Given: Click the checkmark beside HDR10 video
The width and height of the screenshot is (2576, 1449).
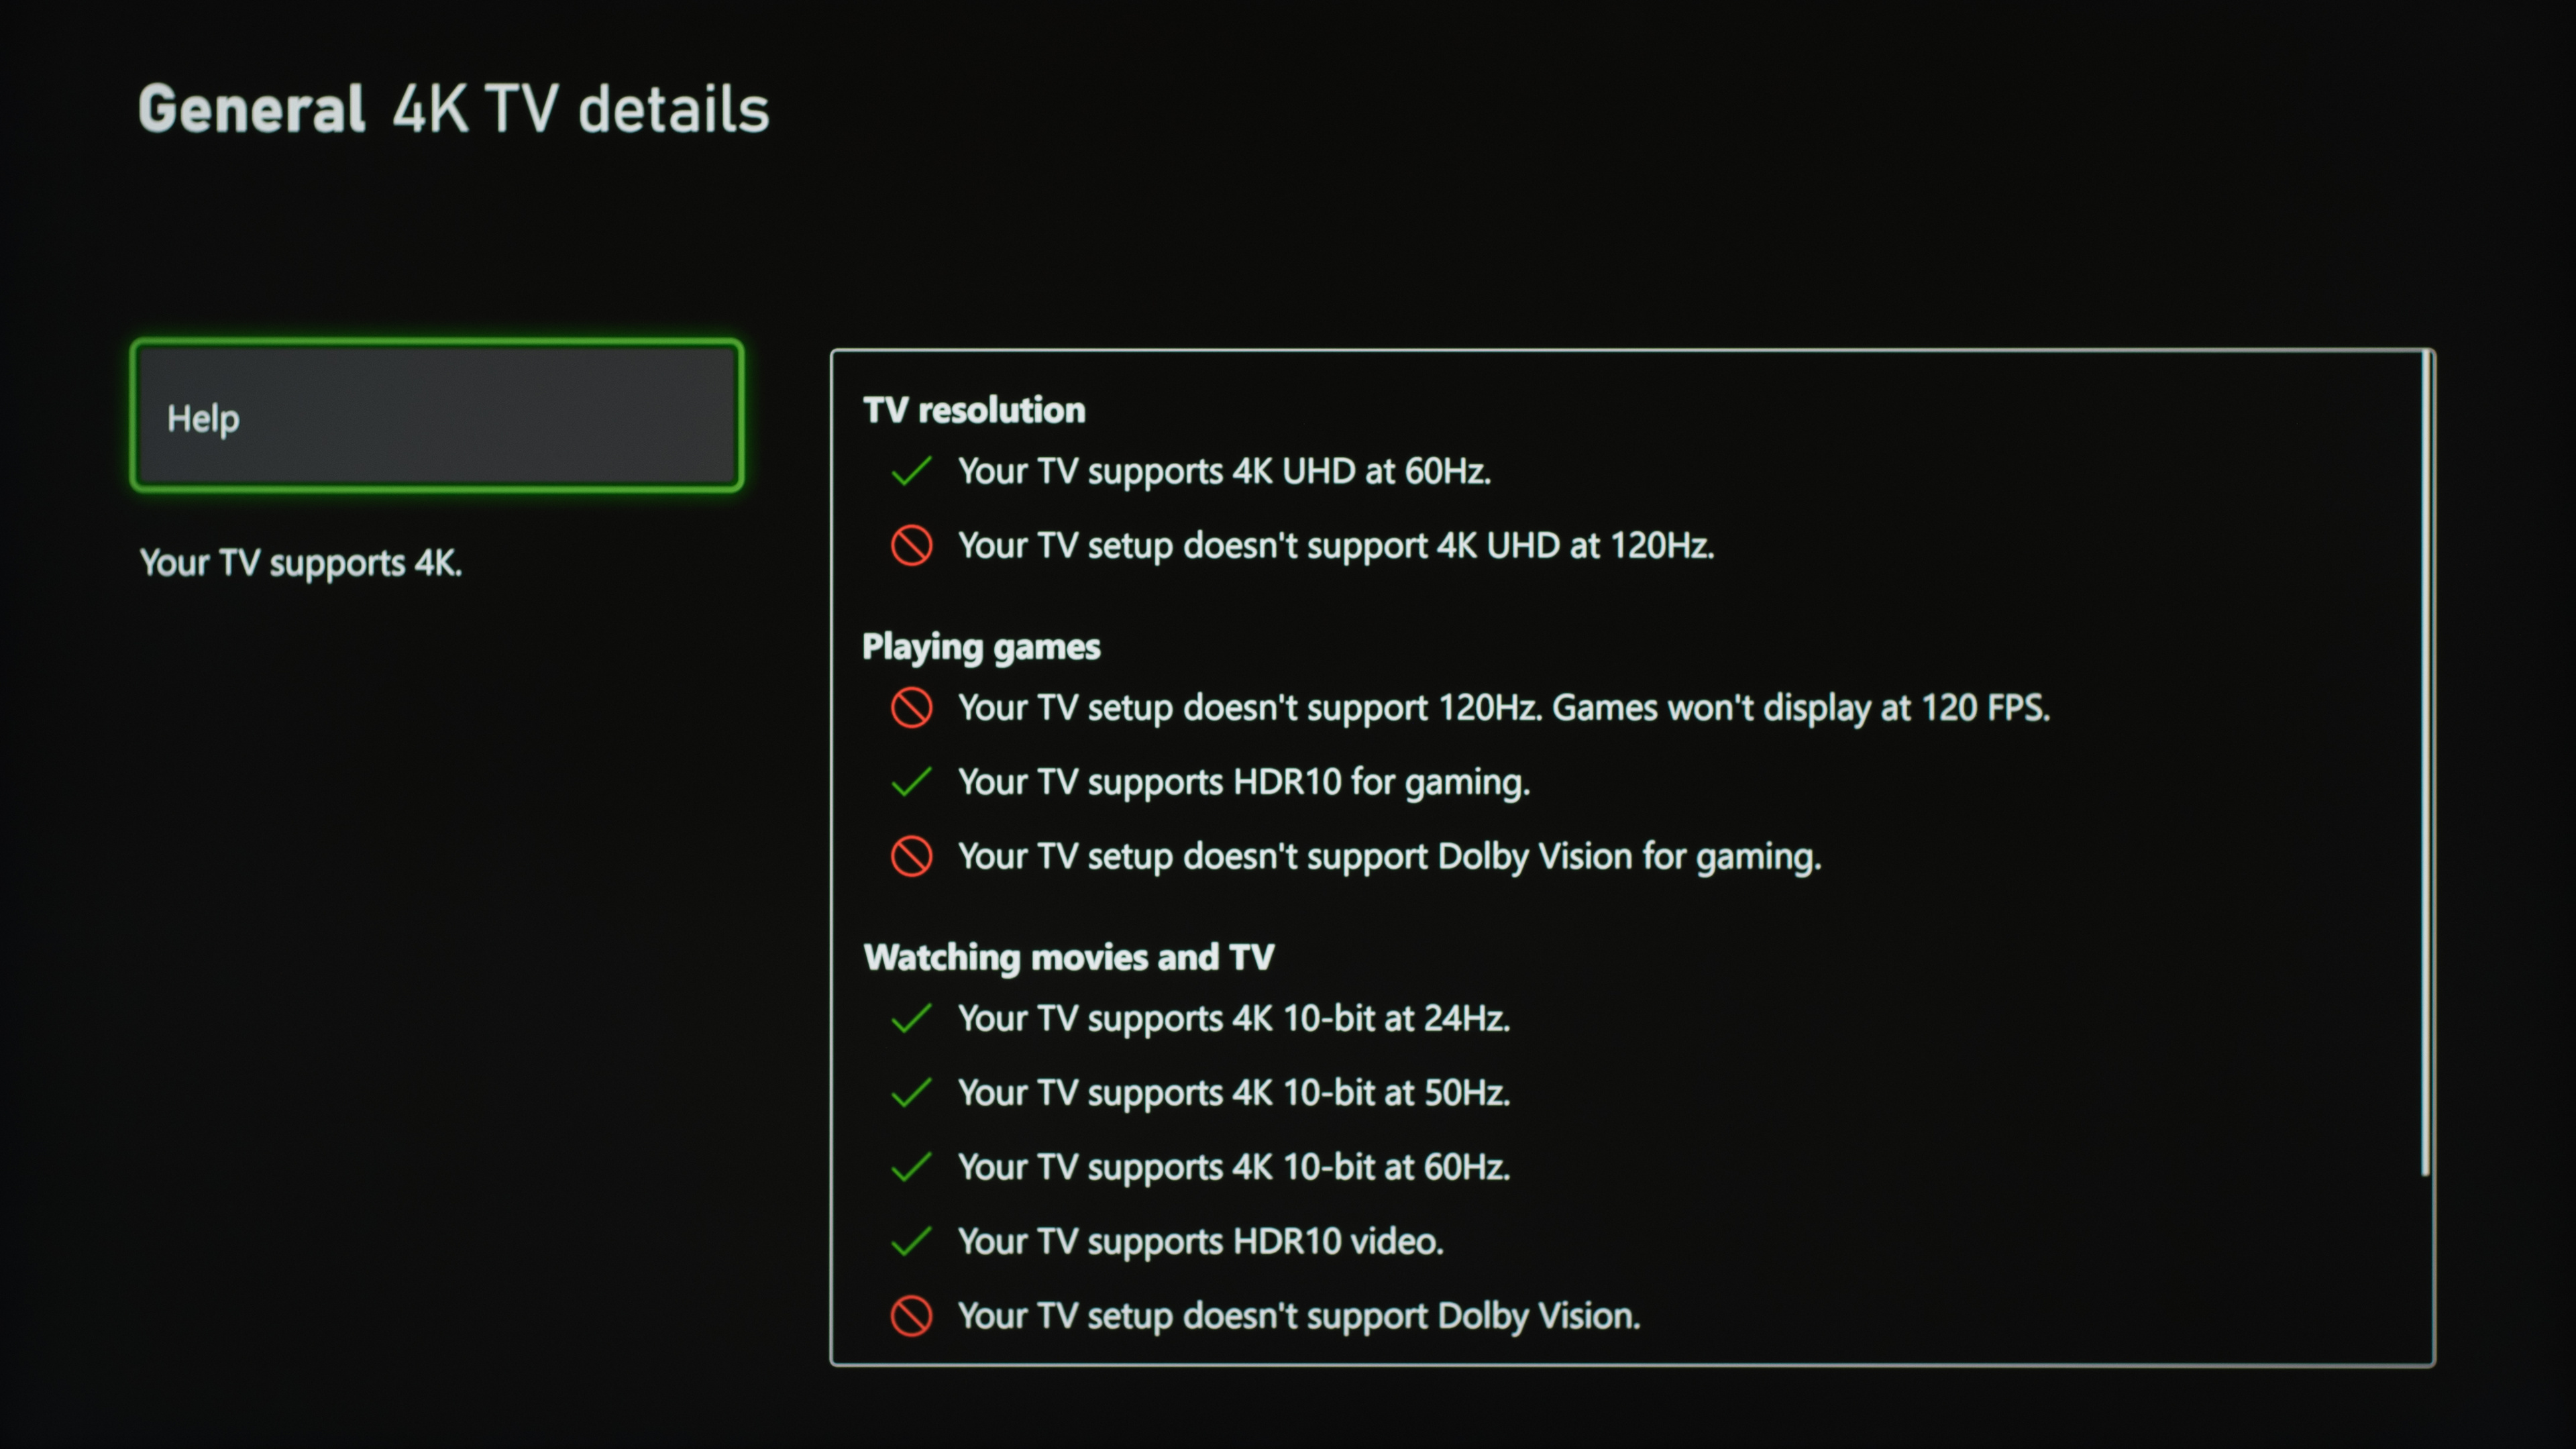Looking at the screenshot, I should pos(911,1242).
